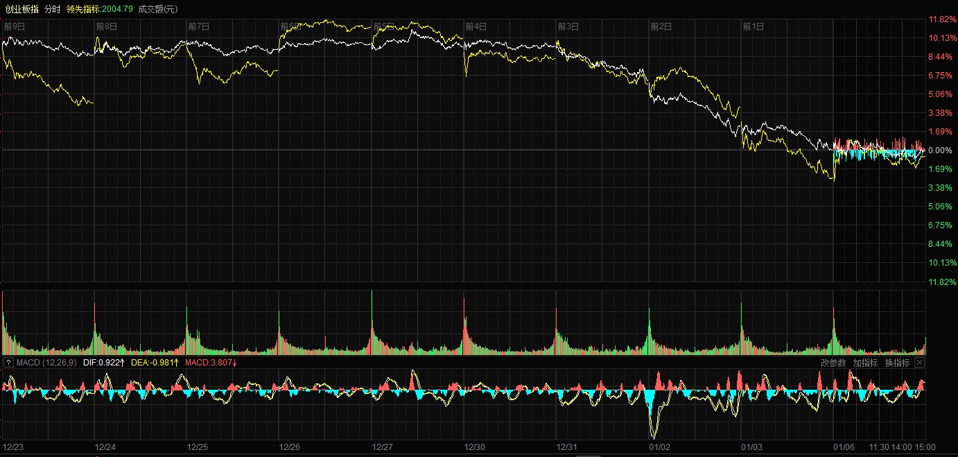
Task: Click the 前1日 day marker
Action: click(x=754, y=26)
